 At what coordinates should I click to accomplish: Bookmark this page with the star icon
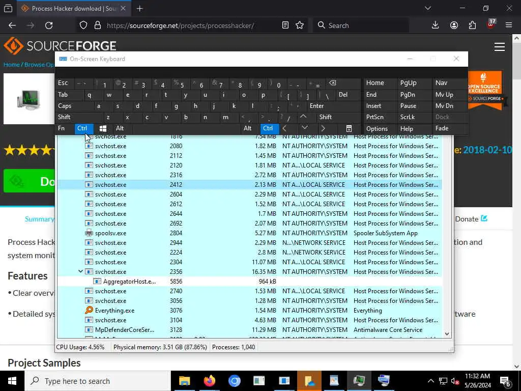click(300, 25)
